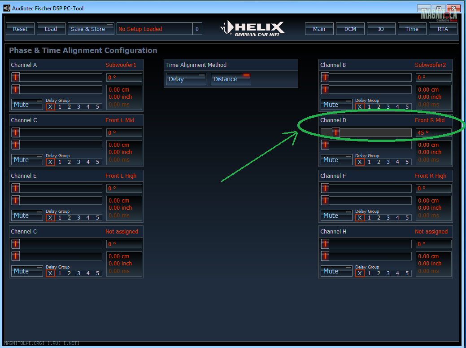Click the speaker icon in title bar
Viewport: 466px width, 348px height.
coord(7,8)
